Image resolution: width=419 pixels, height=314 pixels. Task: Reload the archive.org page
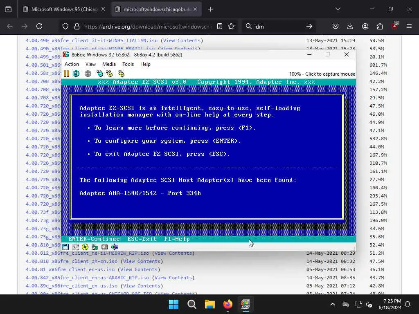pos(39,26)
